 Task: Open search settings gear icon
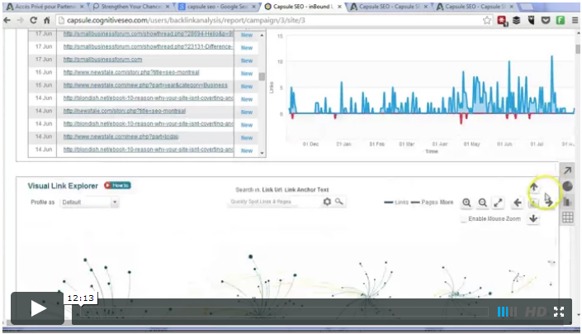(327, 201)
